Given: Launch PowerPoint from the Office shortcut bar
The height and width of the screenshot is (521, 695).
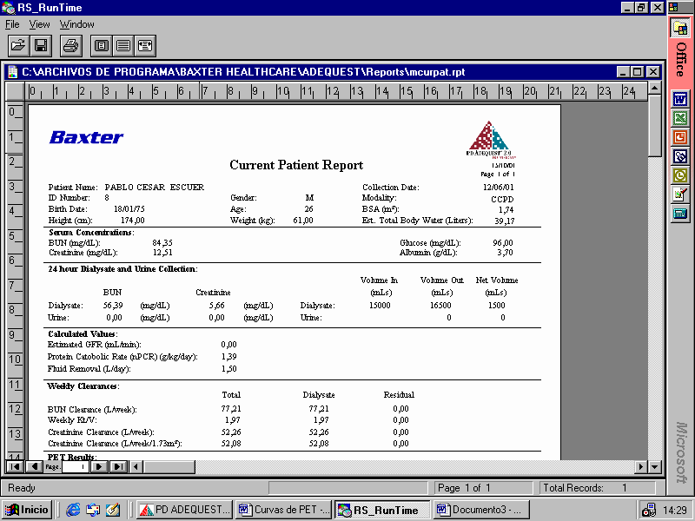Looking at the screenshot, I should tap(680, 136).
